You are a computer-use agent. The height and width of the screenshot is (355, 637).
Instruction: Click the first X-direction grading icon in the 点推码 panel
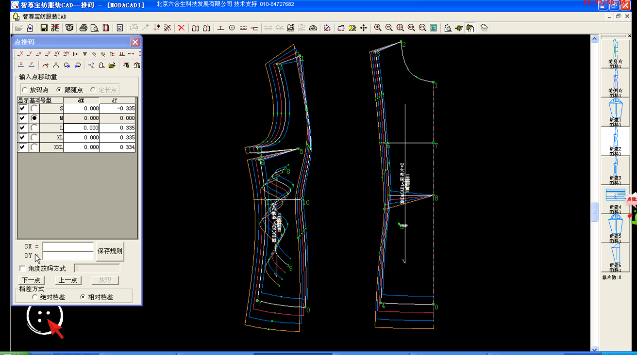(20, 54)
